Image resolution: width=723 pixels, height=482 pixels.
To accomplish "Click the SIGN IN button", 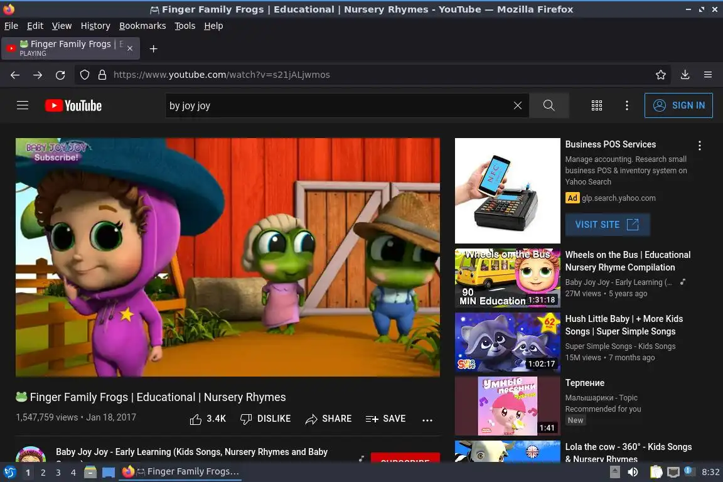I will coord(678,105).
